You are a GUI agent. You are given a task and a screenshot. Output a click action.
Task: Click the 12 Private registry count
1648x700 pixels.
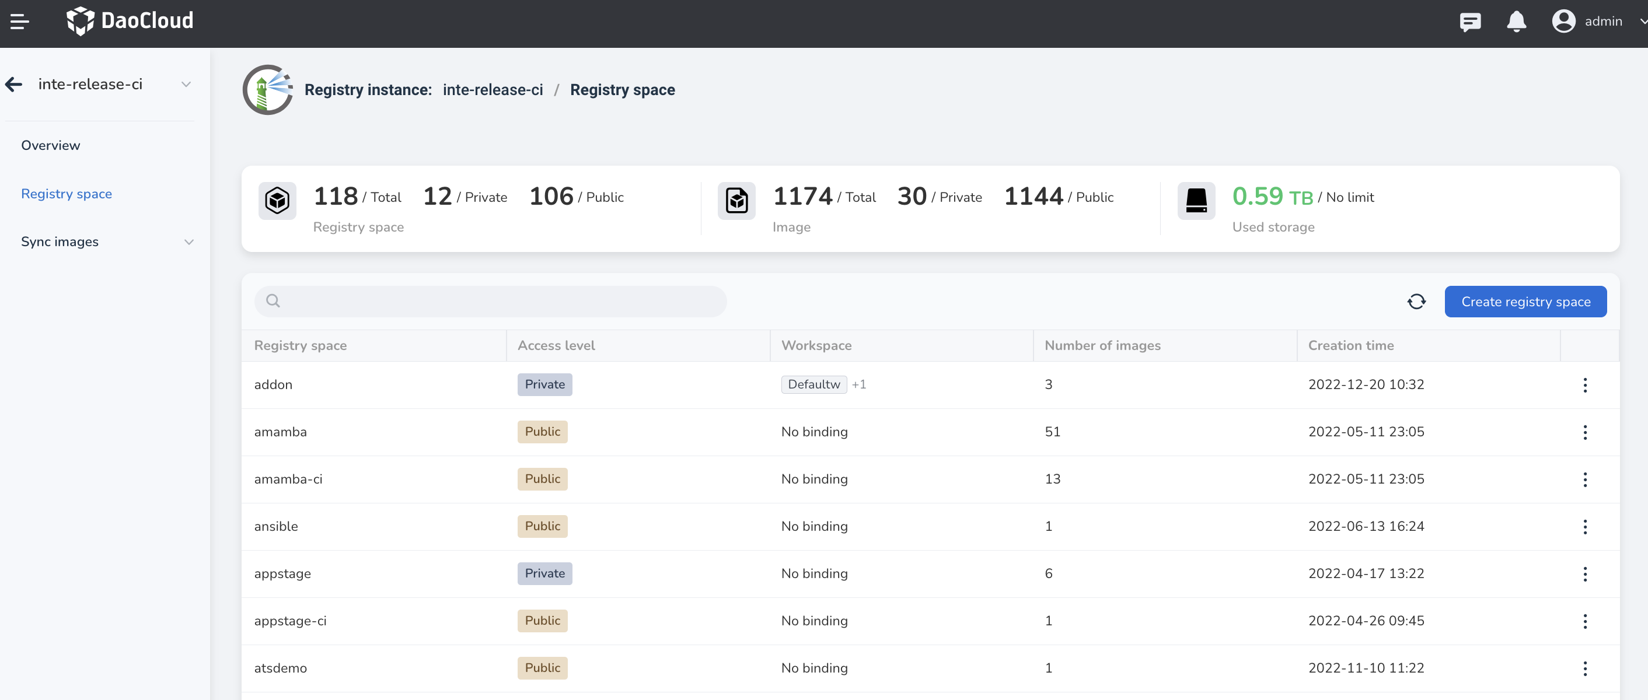465,196
